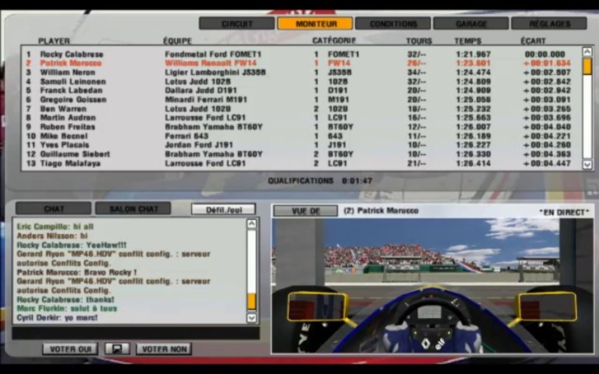The width and height of the screenshot is (599, 374).
Task: Open the CIRCUIT tab
Action: [x=237, y=23]
